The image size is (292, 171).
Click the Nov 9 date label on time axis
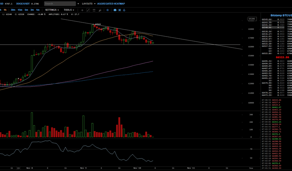coord(83,168)
